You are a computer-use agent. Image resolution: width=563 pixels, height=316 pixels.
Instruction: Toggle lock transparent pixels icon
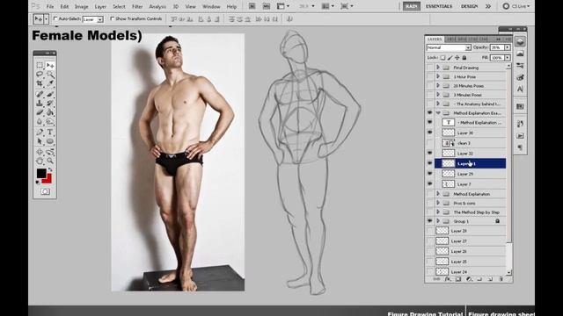(x=442, y=57)
